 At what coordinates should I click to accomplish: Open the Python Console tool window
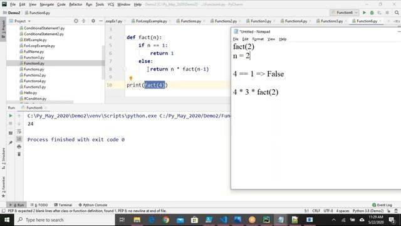click(x=93, y=205)
